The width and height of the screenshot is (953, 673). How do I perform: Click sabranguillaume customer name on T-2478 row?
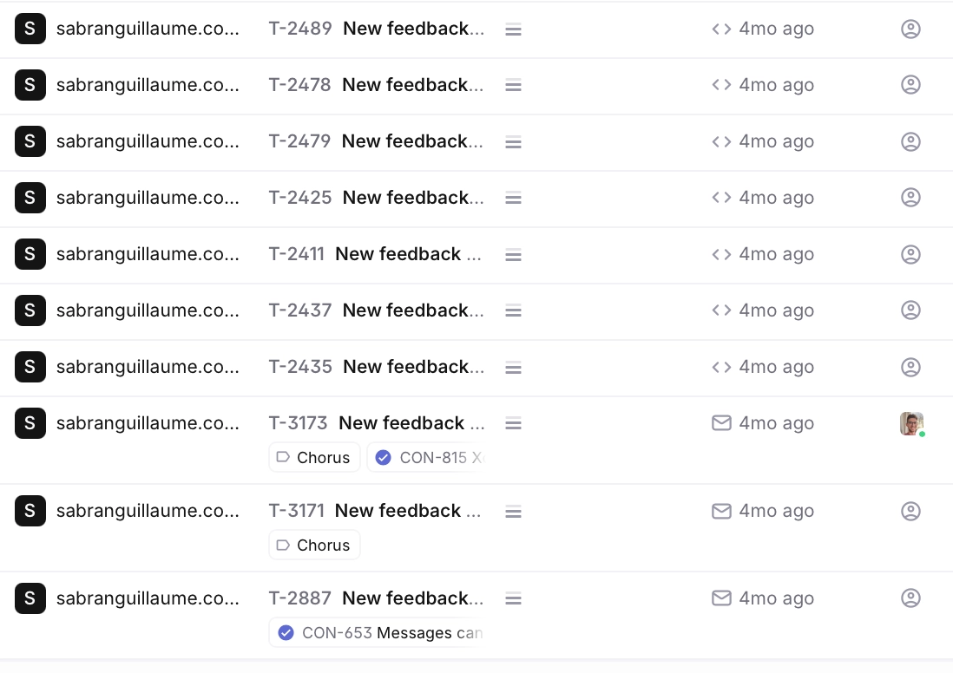click(148, 85)
